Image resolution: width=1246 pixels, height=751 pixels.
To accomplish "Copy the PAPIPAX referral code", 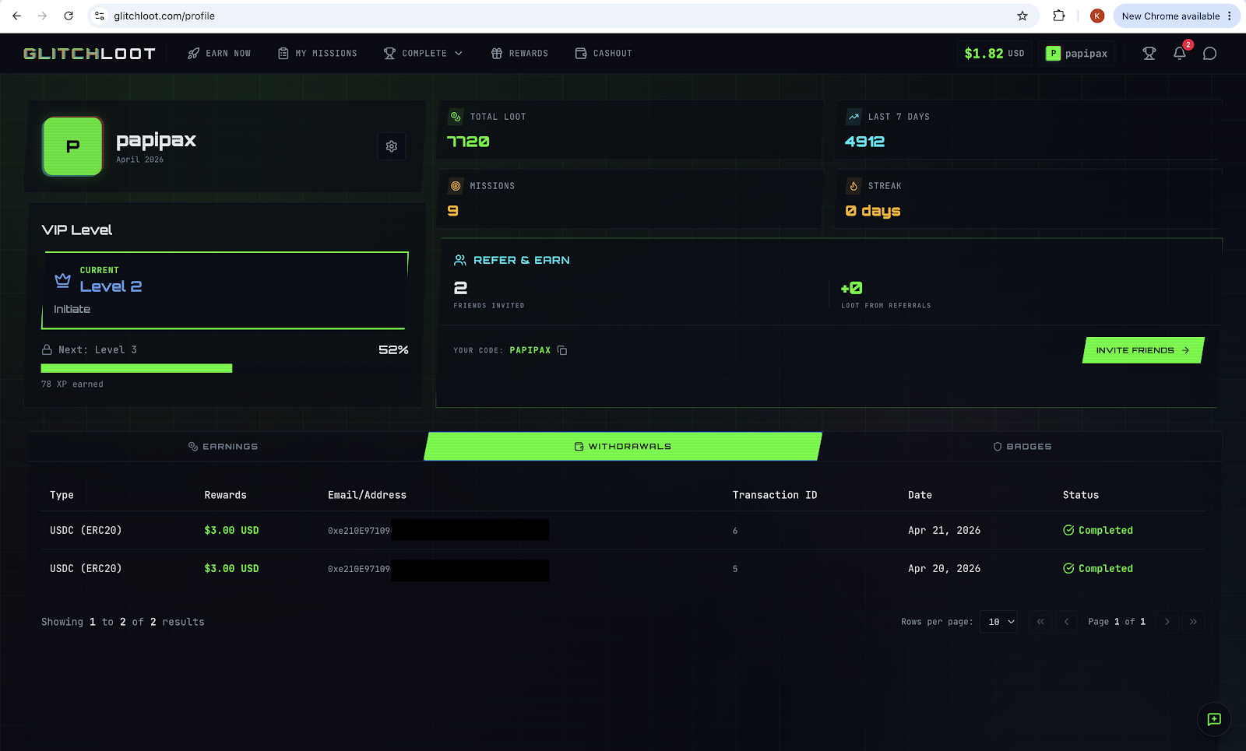I will click(x=562, y=350).
